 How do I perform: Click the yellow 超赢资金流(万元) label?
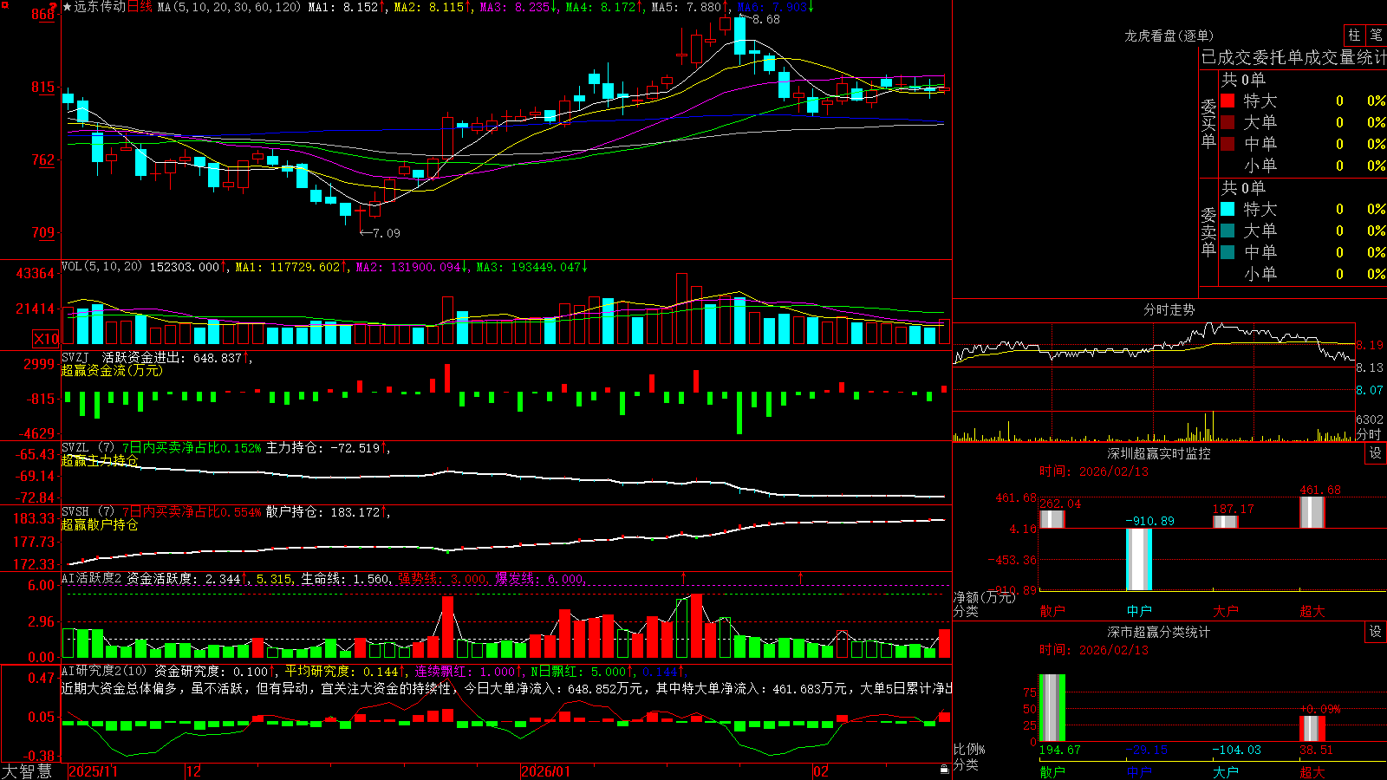click(112, 370)
